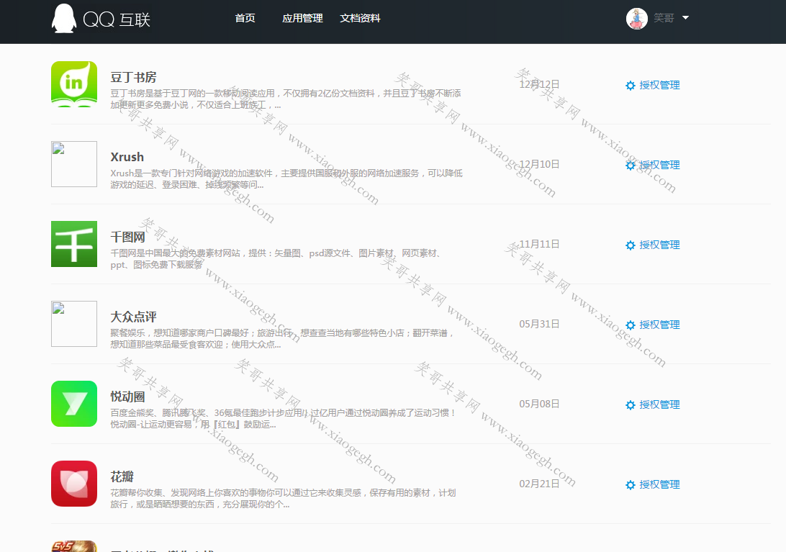
Task: Click the 12月12日 date
Action: (539, 84)
